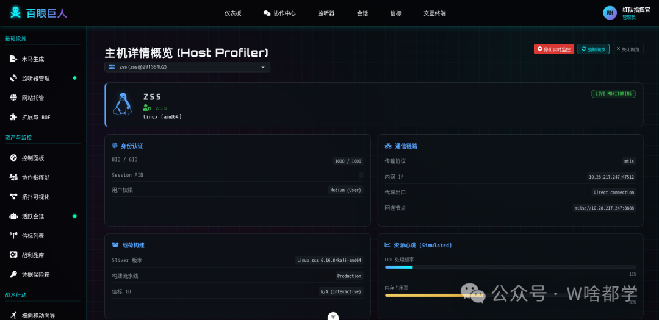Viewport: 659px width, 320px height.
Task: Open the zss host selection dropdown
Action: point(187,67)
